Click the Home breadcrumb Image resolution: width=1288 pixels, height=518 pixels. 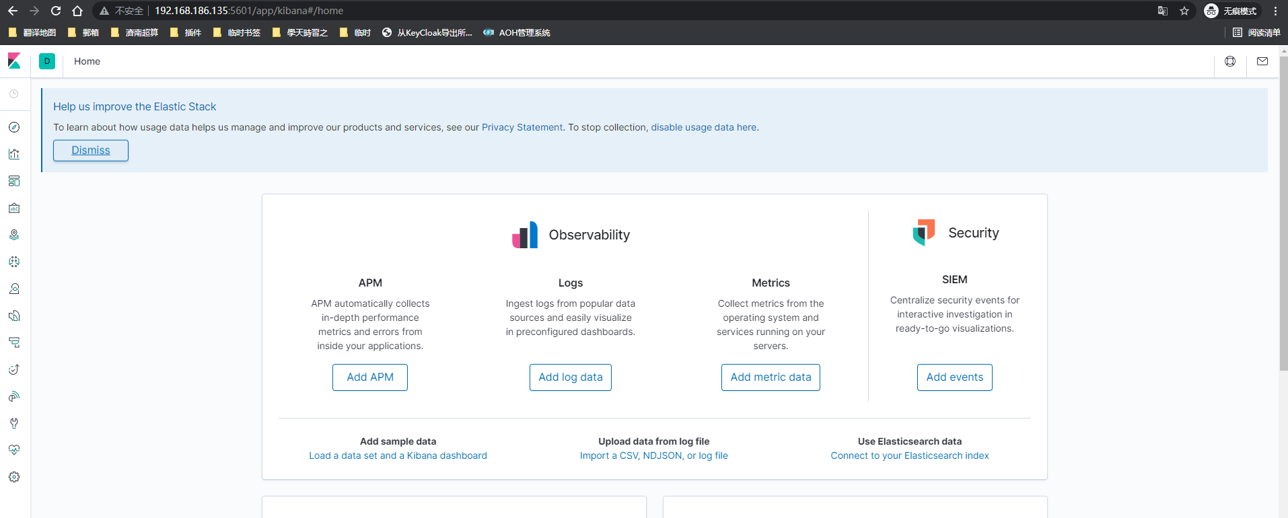coord(87,61)
